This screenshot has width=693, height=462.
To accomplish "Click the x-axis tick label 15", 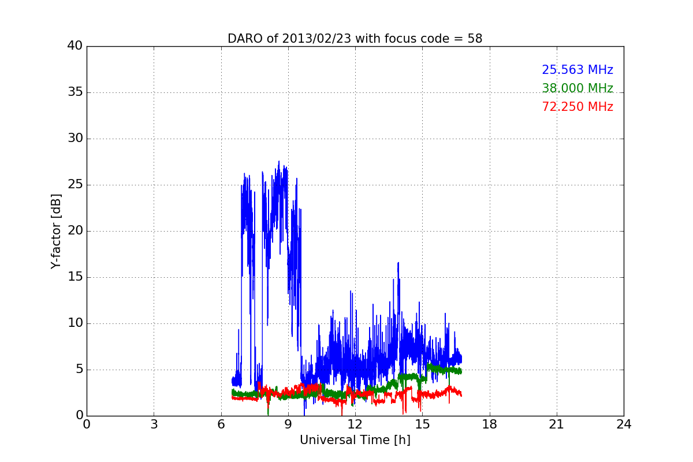I will [422, 424].
